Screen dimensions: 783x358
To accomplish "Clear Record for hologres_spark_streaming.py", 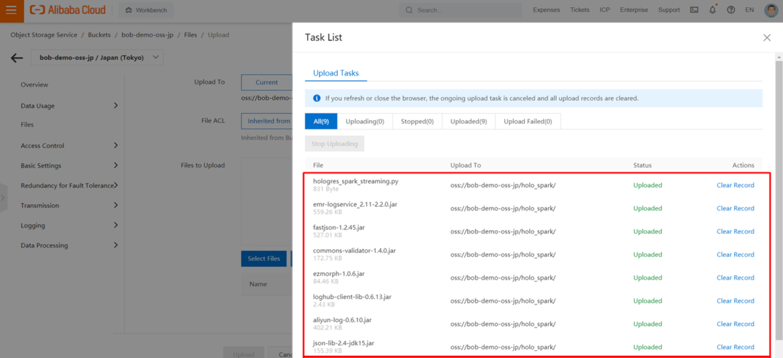I will (735, 185).
